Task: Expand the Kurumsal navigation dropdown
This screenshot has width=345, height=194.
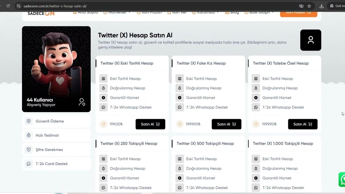Action: [205, 12]
